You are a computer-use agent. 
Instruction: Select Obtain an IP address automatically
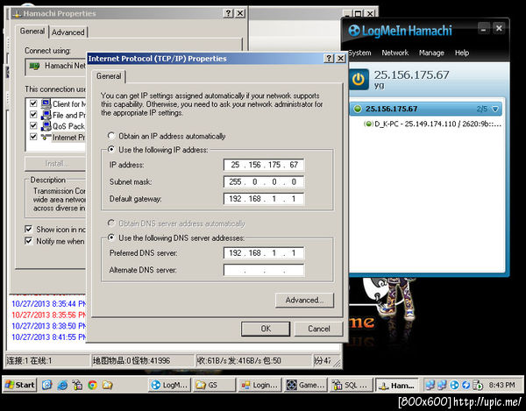click(111, 136)
